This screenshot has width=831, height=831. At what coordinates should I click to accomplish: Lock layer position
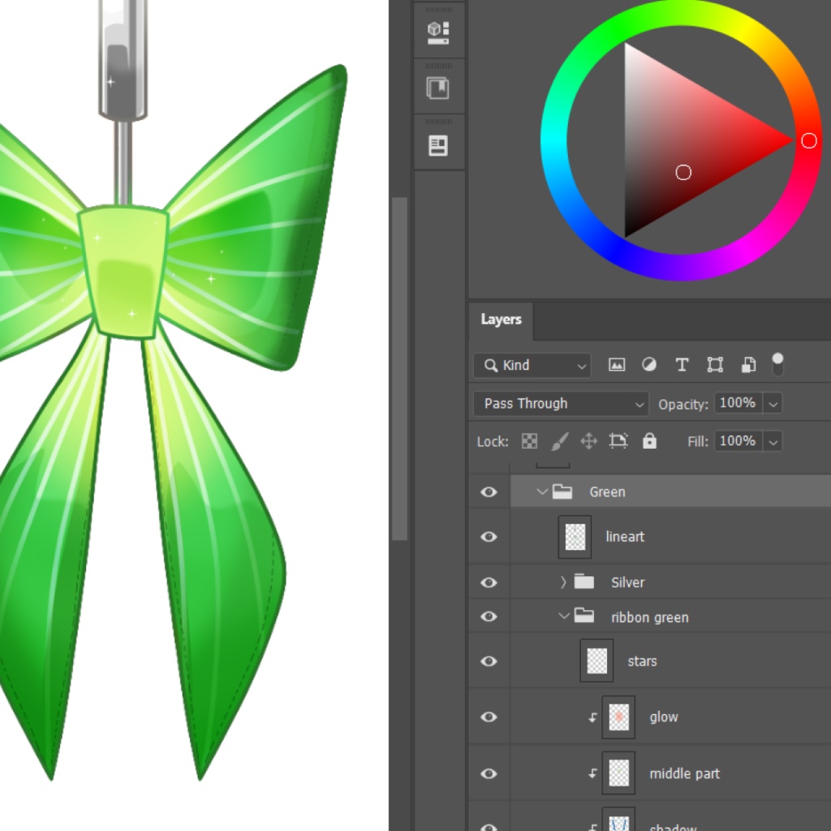589,441
